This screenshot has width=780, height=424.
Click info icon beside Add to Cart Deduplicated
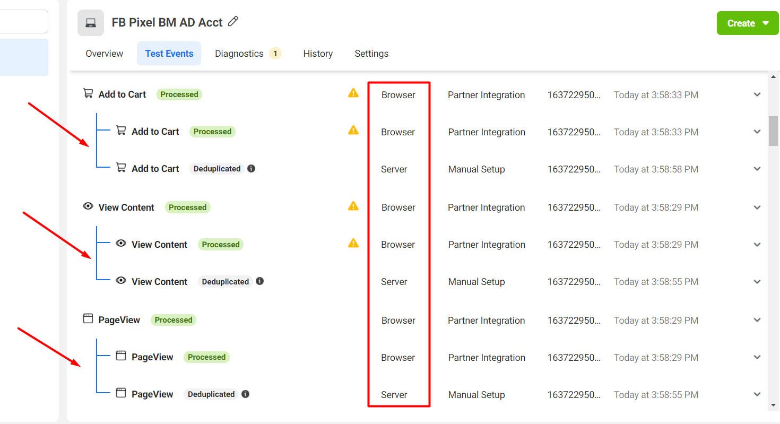[x=252, y=169]
